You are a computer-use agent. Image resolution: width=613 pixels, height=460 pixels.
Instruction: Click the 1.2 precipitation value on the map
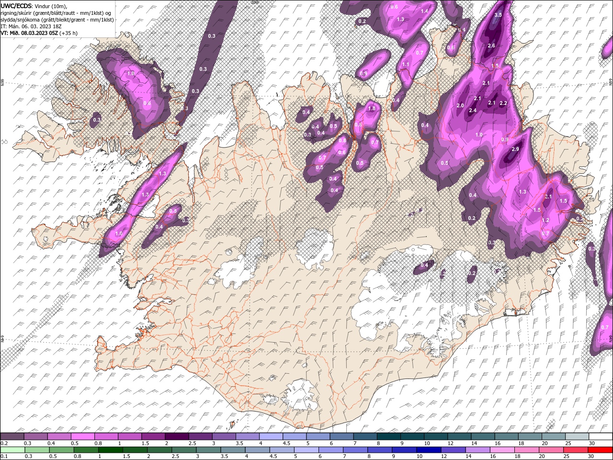pyautogui.click(x=545, y=220)
